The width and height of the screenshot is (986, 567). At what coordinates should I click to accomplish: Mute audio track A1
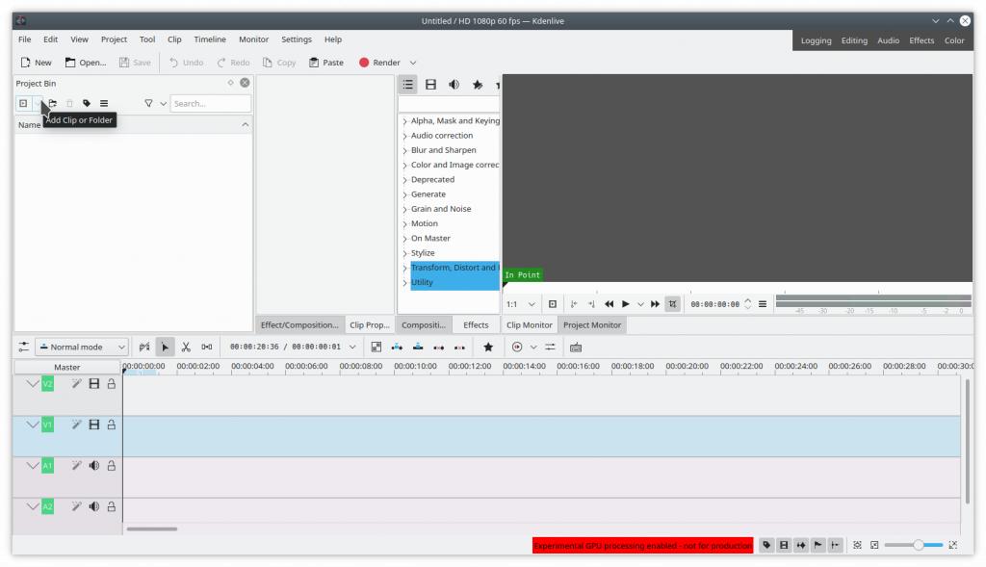click(94, 466)
